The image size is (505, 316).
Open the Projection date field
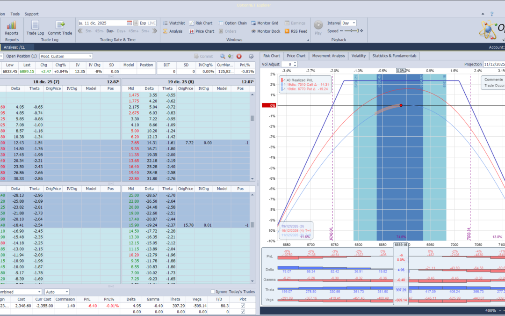click(494, 64)
